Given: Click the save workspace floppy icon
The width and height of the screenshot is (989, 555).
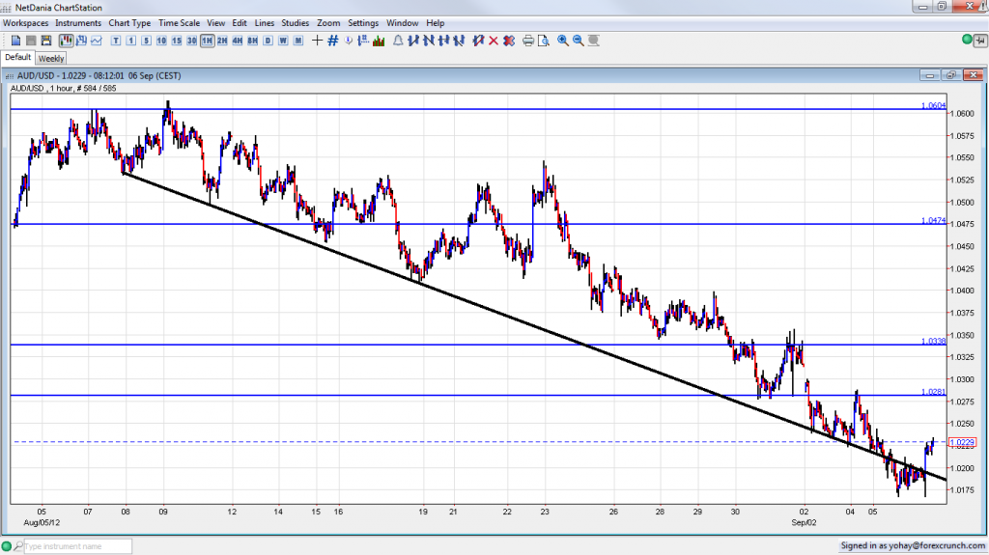Looking at the screenshot, I should point(46,41).
